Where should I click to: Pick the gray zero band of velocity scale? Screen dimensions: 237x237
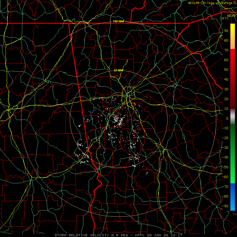coord(233,117)
